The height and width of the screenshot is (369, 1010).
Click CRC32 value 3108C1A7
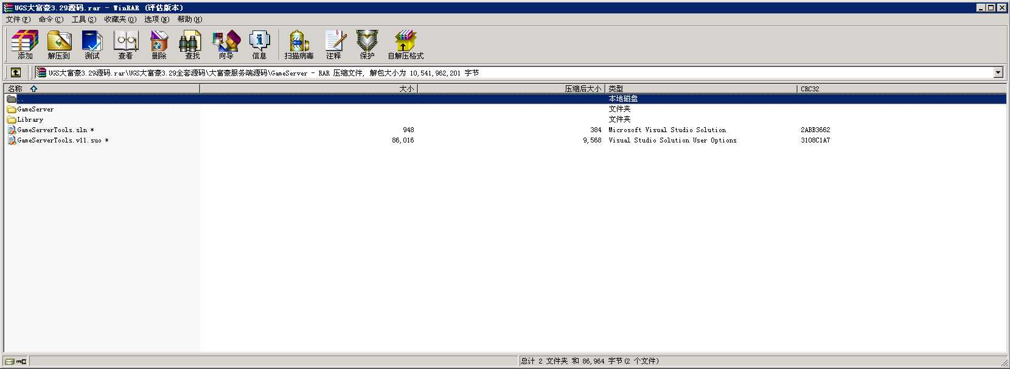click(x=815, y=141)
